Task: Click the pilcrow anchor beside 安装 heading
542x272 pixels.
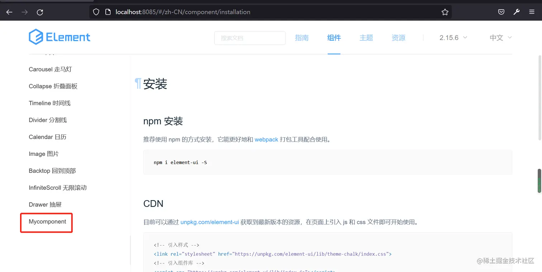Action: coord(138,84)
